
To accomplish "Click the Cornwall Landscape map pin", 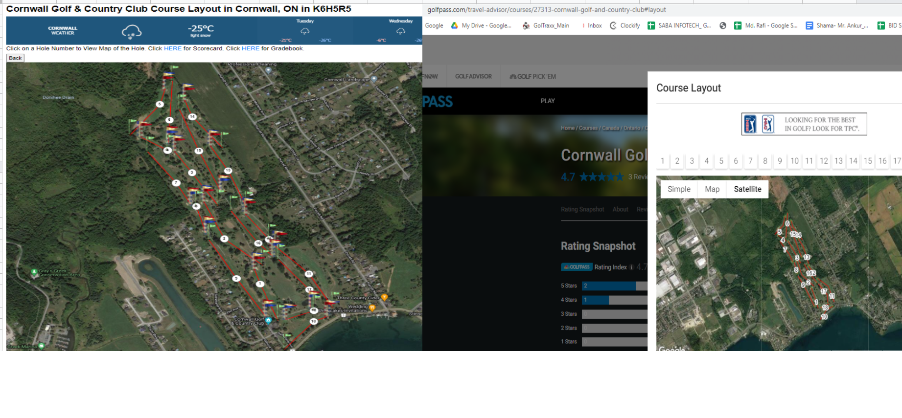I will coord(374,79).
